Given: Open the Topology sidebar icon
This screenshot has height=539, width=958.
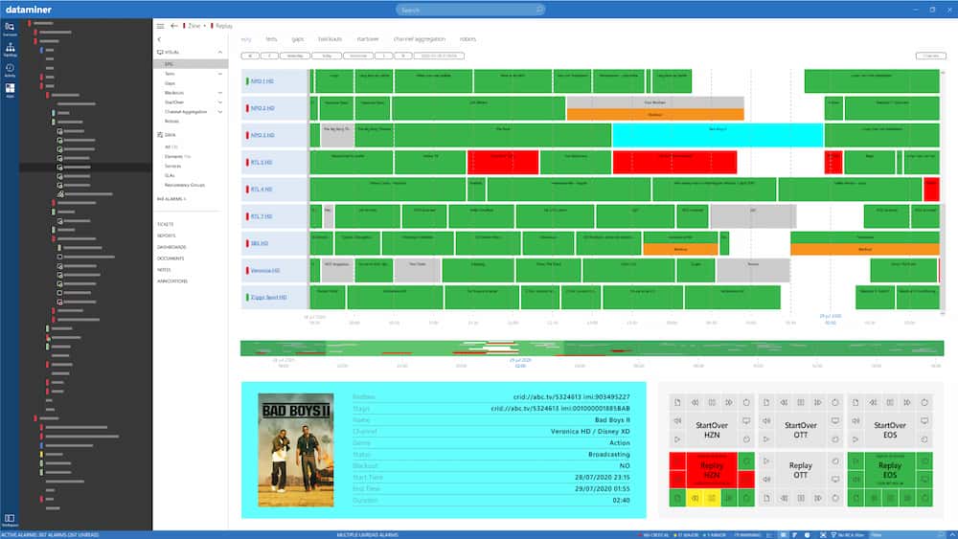Looking at the screenshot, I should pyautogui.click(x=10, y=48).
